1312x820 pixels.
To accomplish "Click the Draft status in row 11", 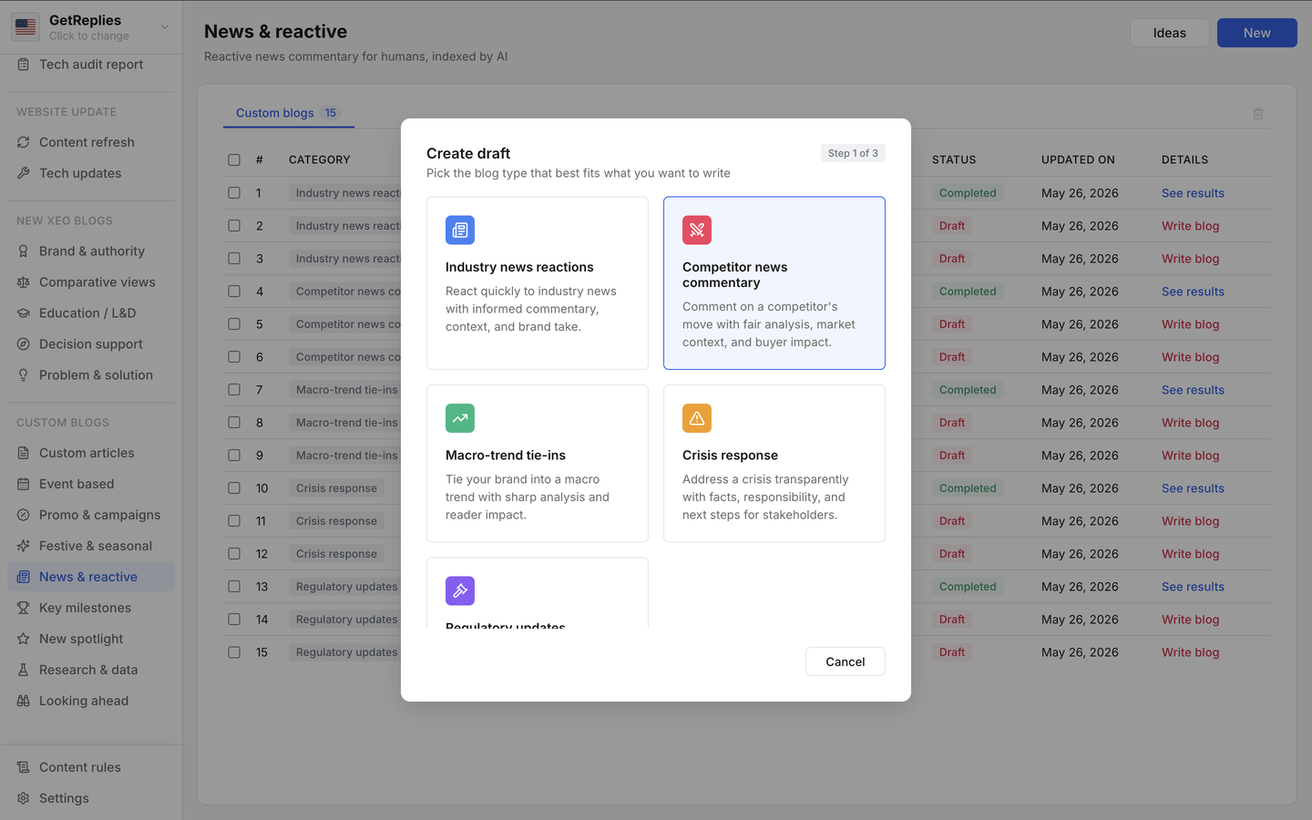I will point(952,521).
